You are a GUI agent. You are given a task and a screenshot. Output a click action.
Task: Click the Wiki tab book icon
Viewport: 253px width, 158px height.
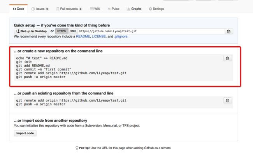tap(91, 9)
